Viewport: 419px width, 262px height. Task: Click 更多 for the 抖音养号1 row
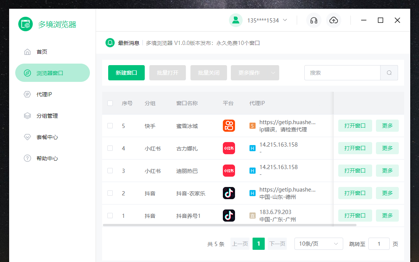click(x=387, y=215)
